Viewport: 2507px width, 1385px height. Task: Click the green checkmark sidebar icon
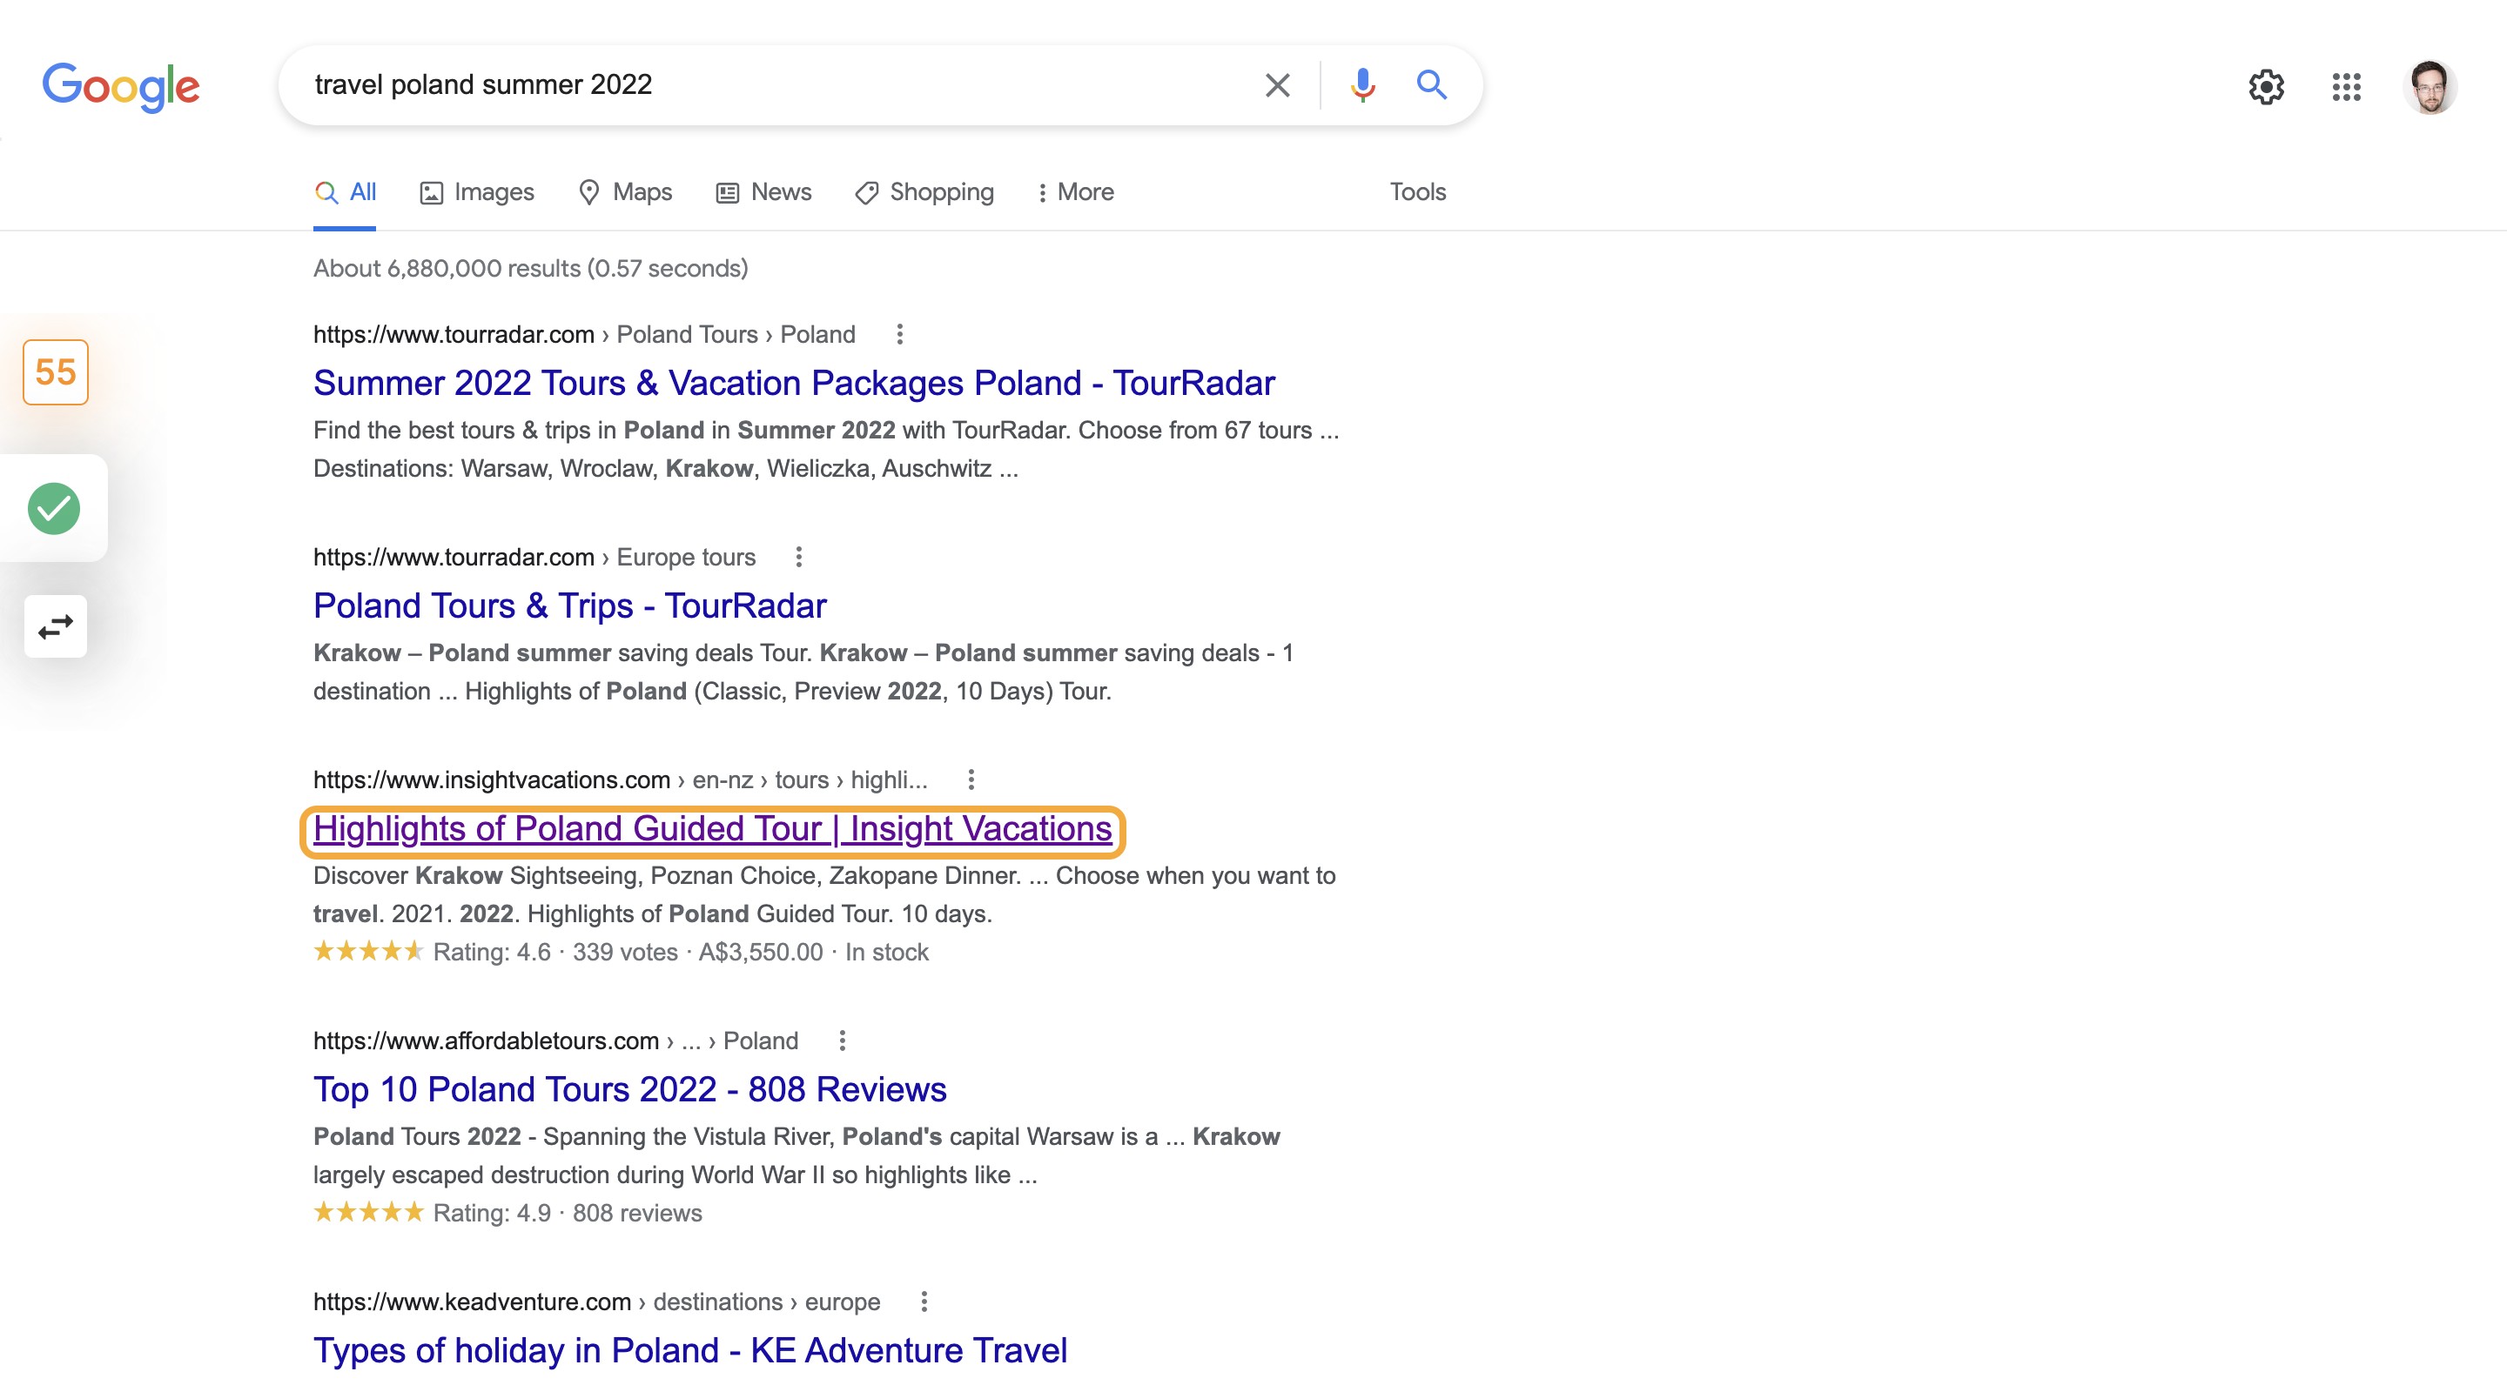(53, 508)
